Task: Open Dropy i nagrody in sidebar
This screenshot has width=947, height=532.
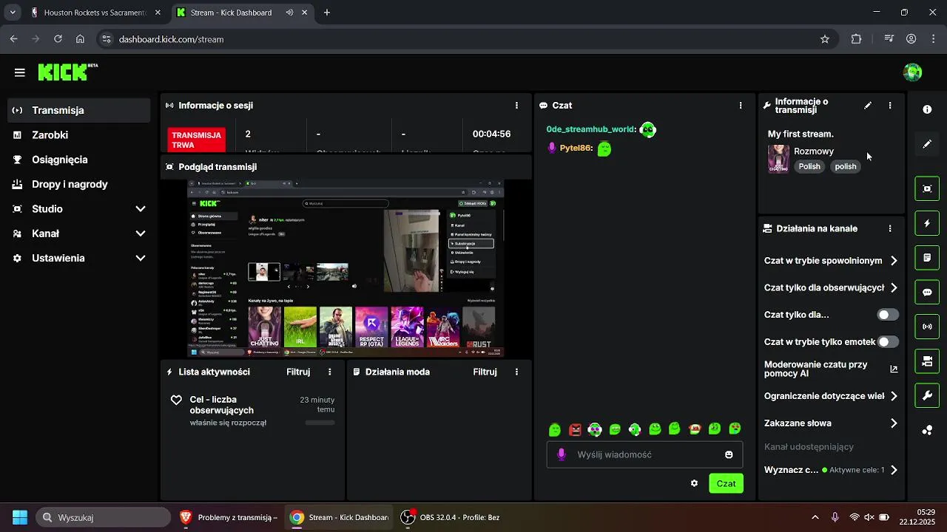Action: click(78, 184)
